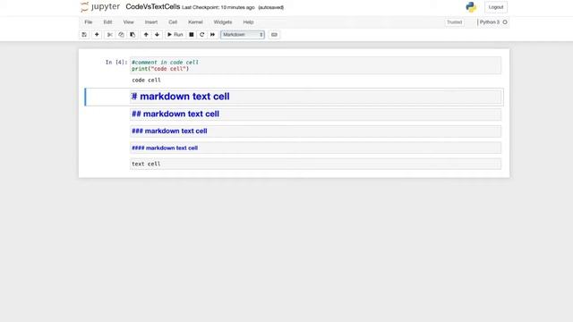Restart kernel and run all icon
This screenshot has height=322, width=573.
pyautogui.click(x=213, y=35)
